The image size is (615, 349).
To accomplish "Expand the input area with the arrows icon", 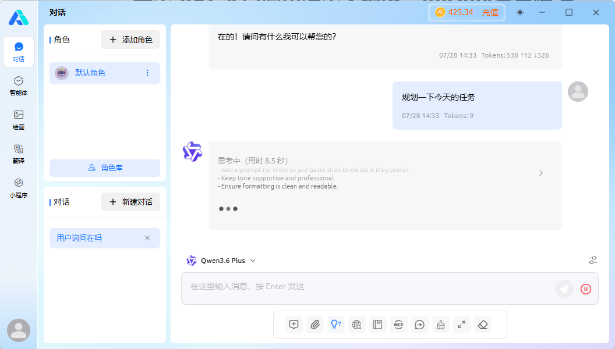I will [x=462, y=325].
